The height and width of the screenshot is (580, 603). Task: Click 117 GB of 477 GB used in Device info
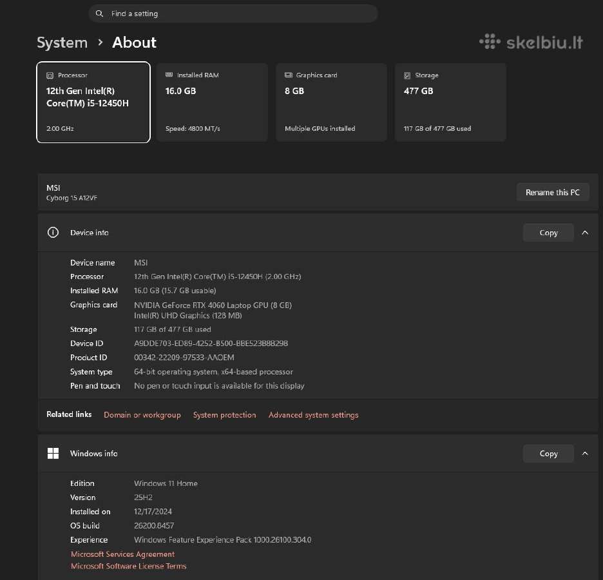(x=172, y=329)
